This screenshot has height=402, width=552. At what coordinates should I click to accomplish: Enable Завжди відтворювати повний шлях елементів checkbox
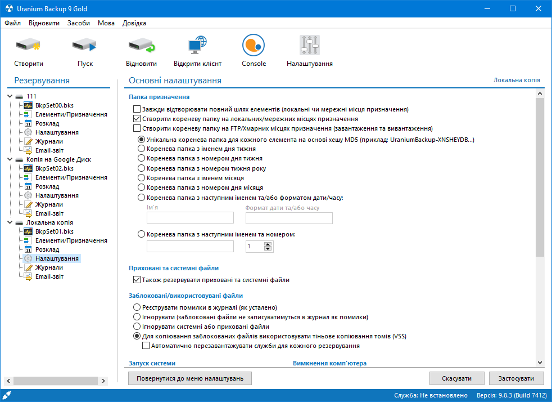tap(137, 109)
